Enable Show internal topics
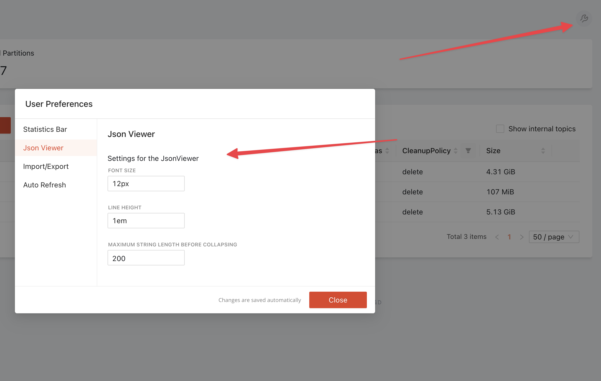The height and width of the screenshot is (381, 601). [x=500, y=129]
